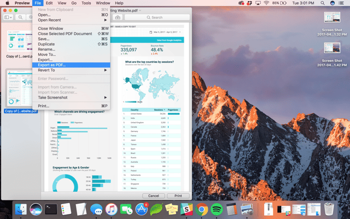
Task: Open Finder from the dock
Action: coord(22,209)
